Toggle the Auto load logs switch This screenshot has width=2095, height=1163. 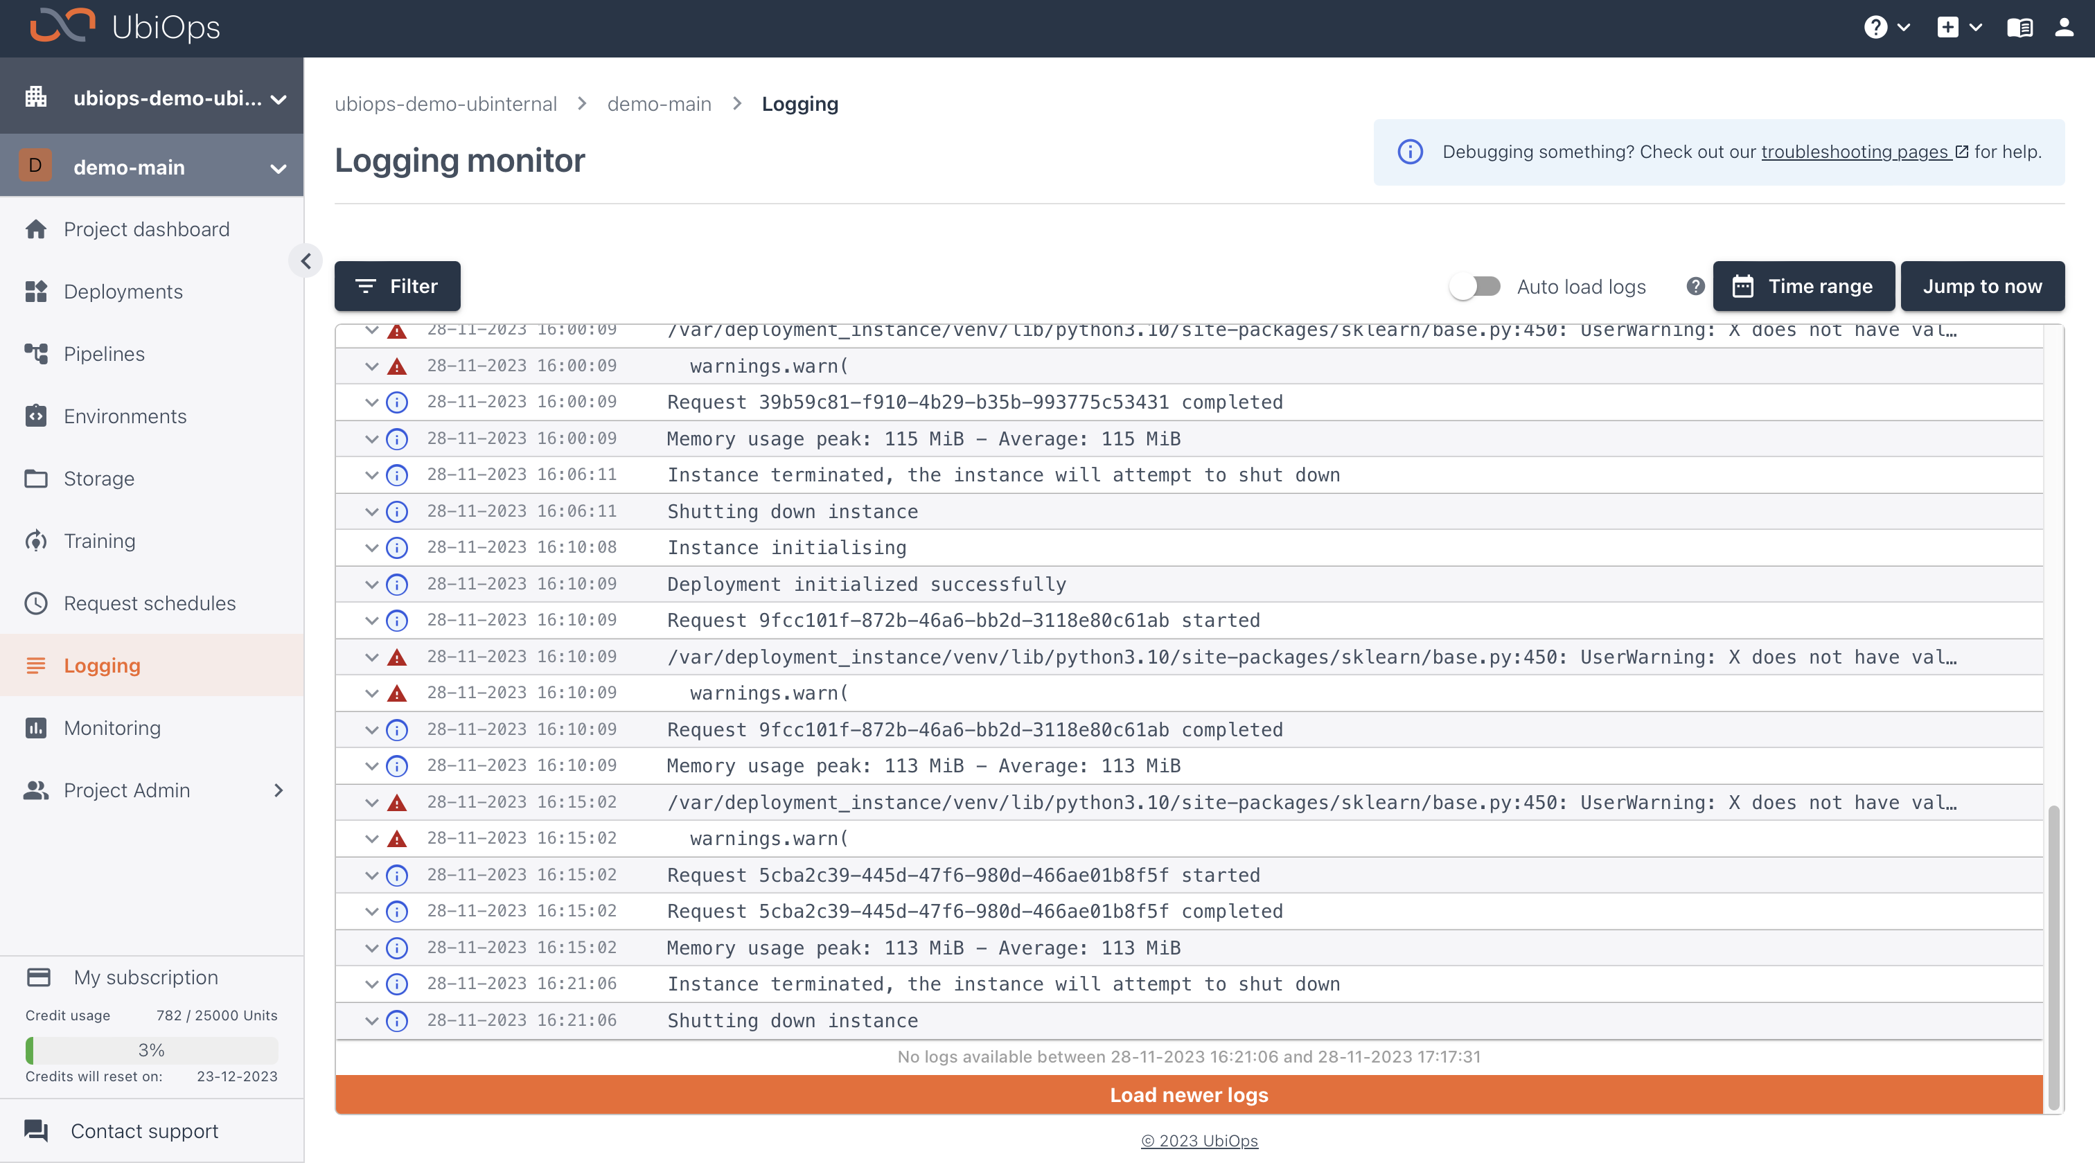[1475, 285]
